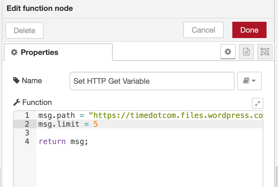278x187 pixels.
Task: Click Done to save the function node
Action: 249,30
